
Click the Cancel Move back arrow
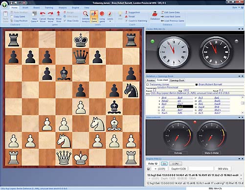(x=43, y=17)
